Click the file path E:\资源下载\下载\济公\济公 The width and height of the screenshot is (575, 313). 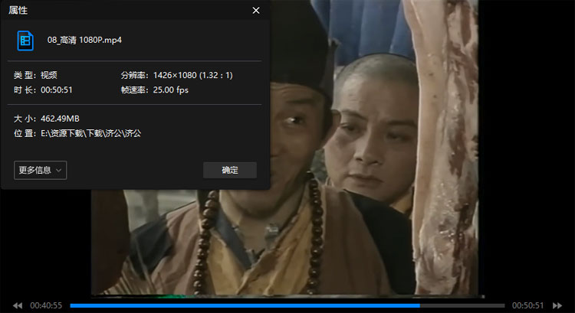tap(92, 132)
